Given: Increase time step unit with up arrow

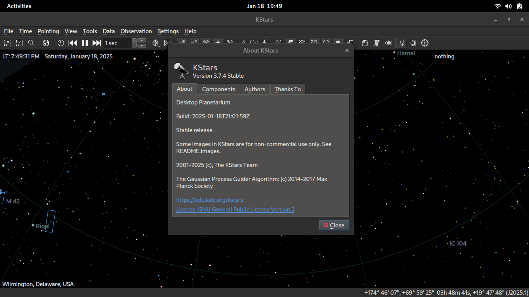Looking at the screenshot, I should coord(142,41).
